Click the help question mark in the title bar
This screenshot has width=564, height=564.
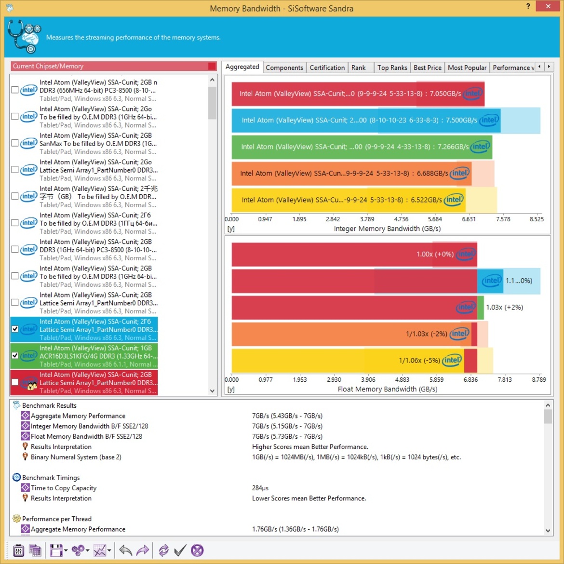click(x=528, y=6)
